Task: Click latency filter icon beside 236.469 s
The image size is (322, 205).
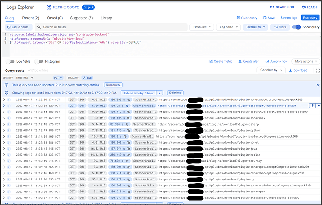Action: point(128,155)
